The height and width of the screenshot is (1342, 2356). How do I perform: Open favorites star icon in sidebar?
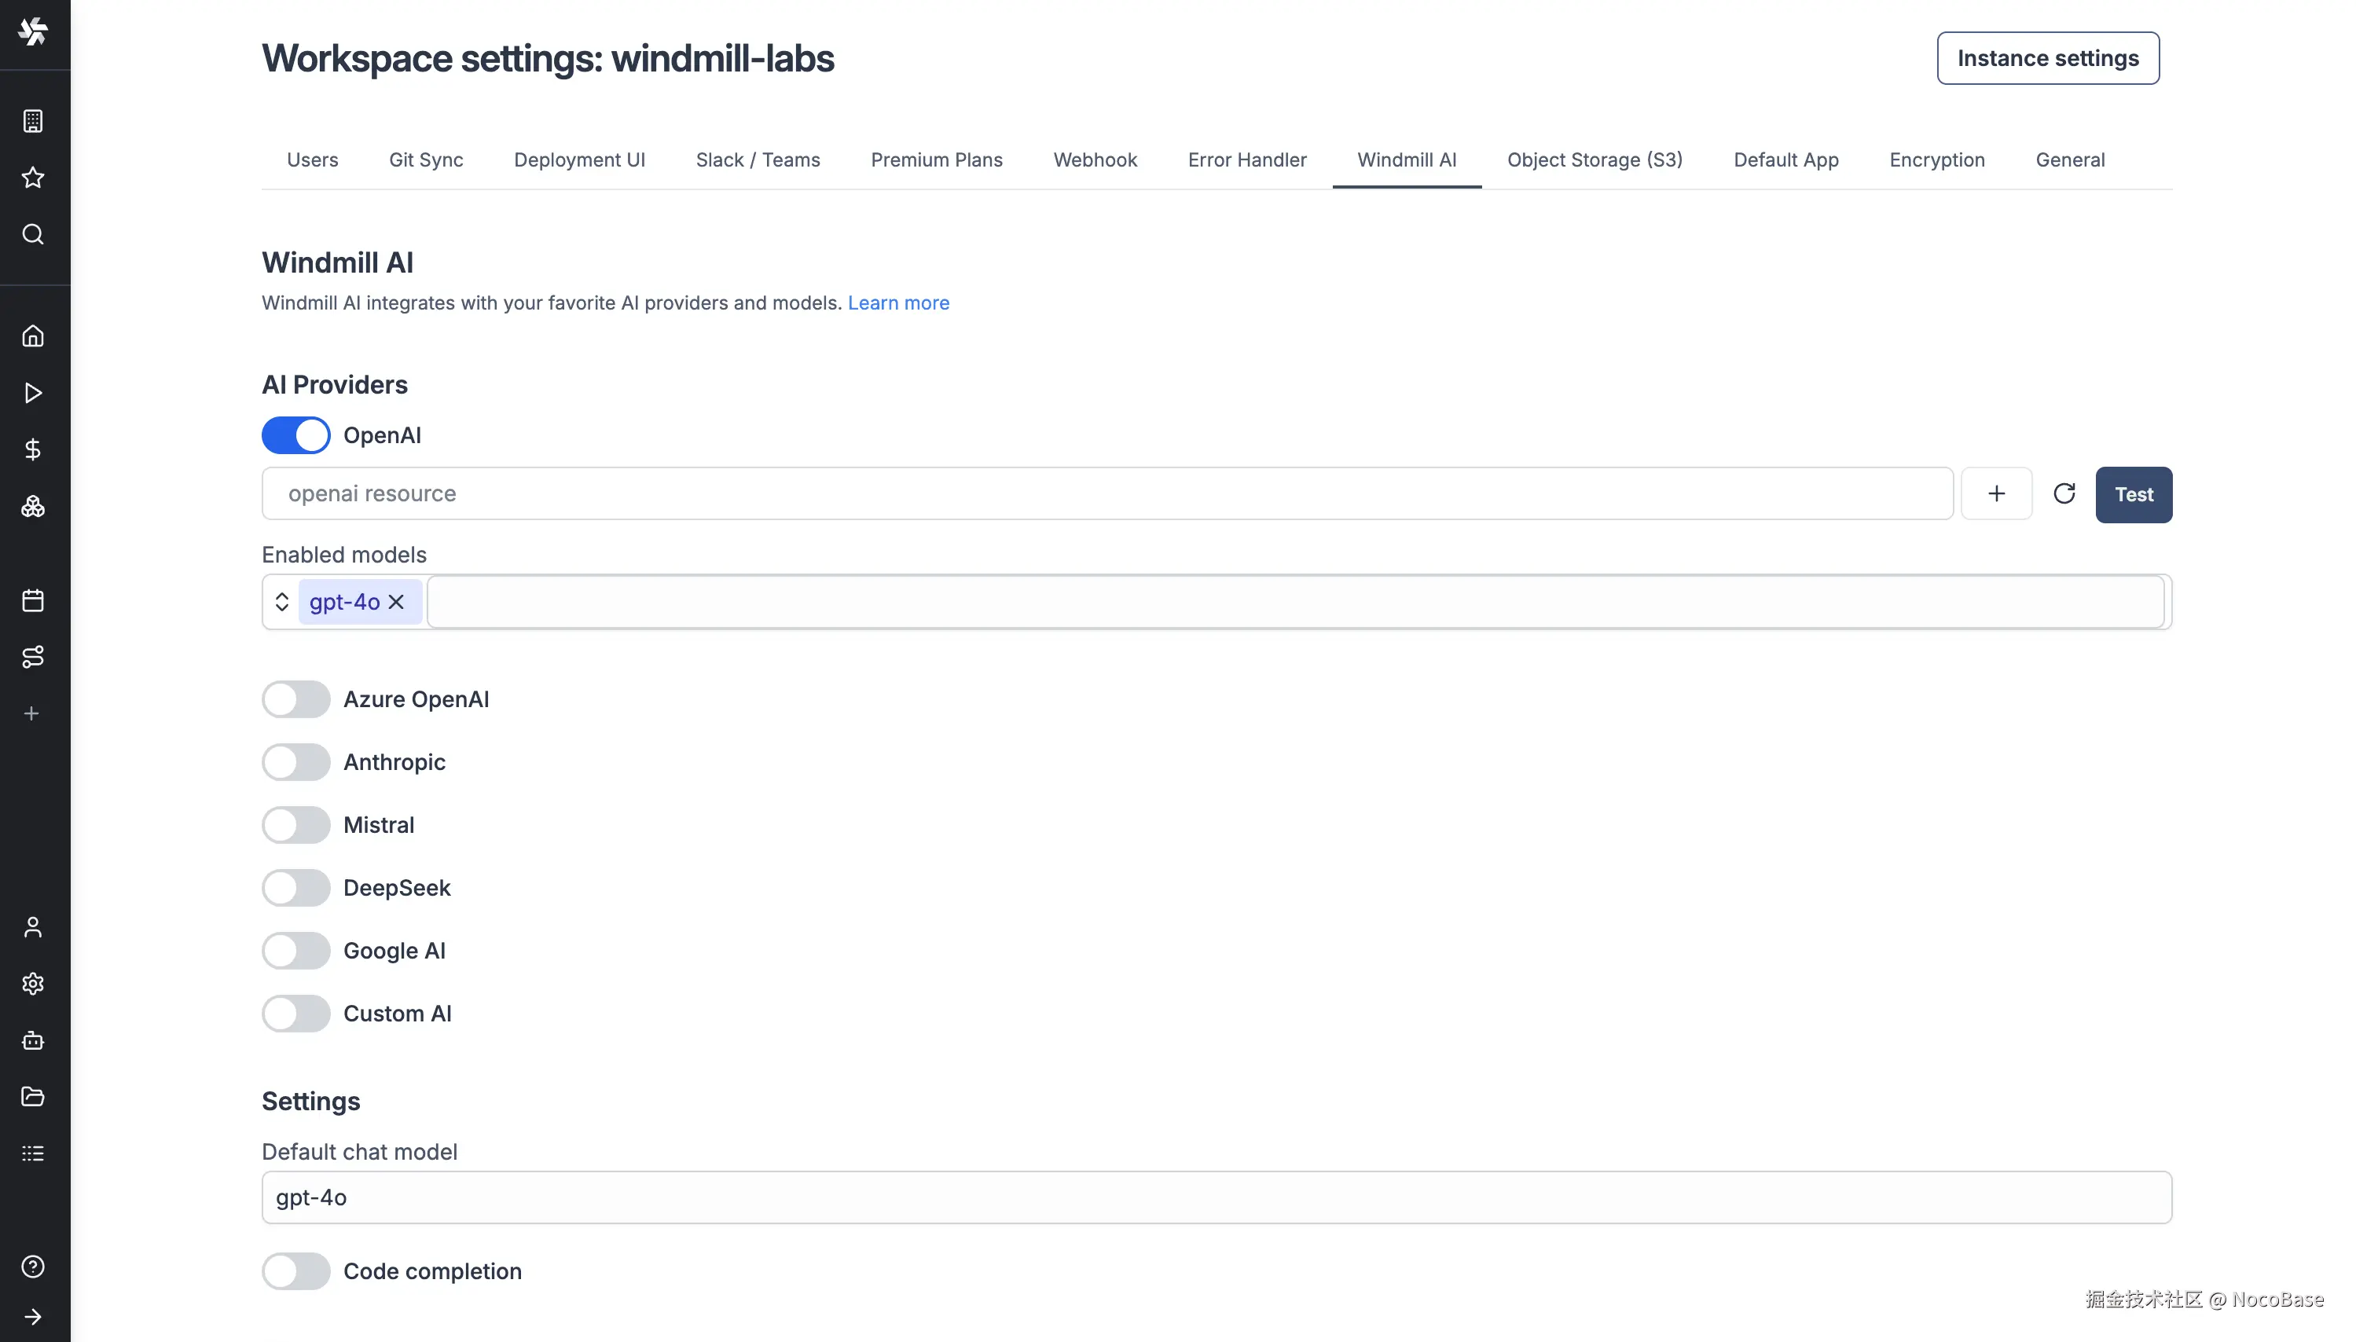(33, 177)
